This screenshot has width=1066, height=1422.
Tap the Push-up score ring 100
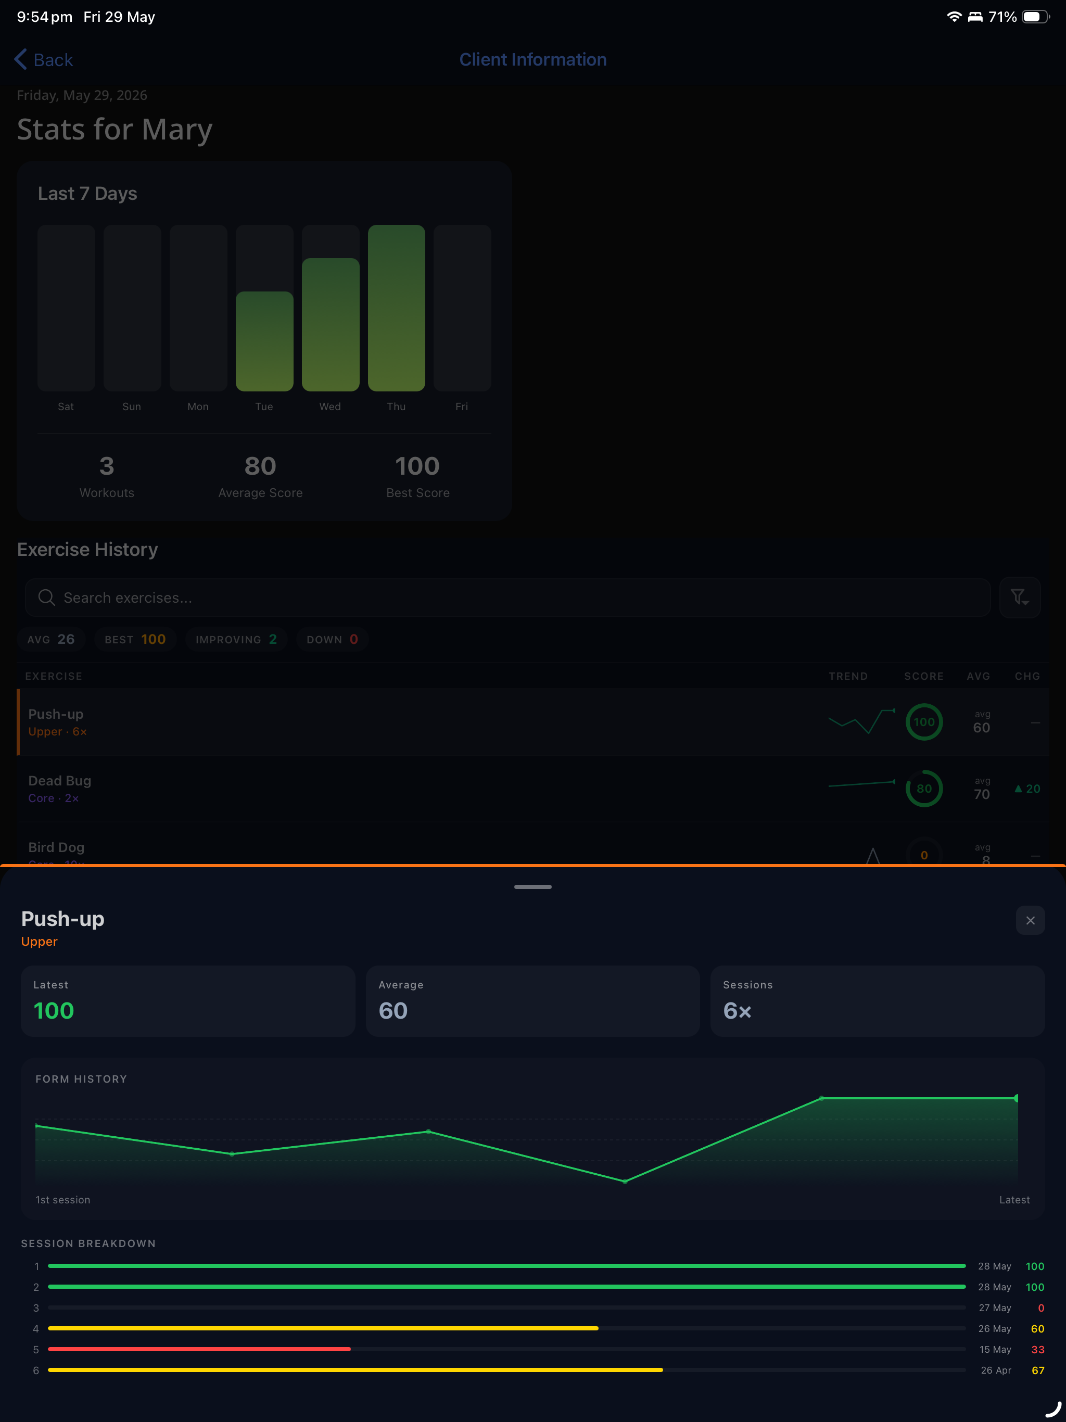tap(924, 722)
